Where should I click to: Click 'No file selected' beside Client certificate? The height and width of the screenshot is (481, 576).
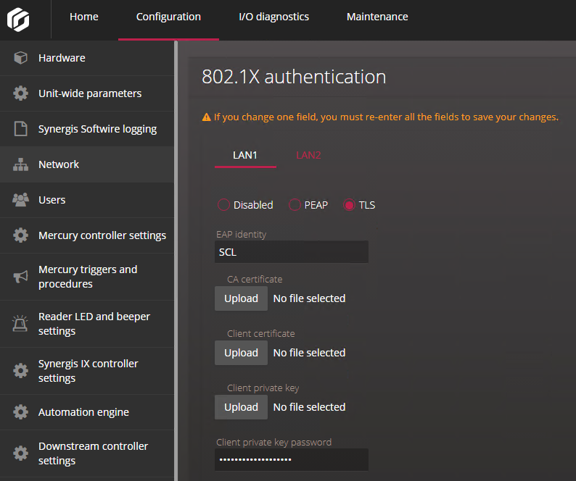[309, 353]
